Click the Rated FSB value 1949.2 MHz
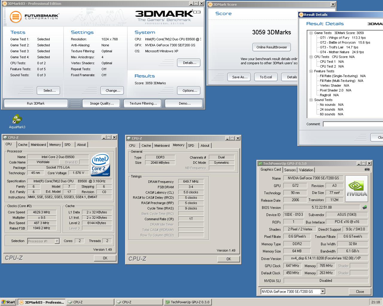 click(x=42, y=228)
